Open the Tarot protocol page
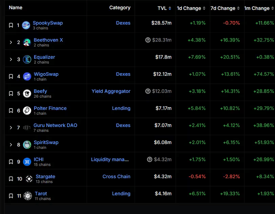This screenshot has height=214, width=275. pos(41,193)
